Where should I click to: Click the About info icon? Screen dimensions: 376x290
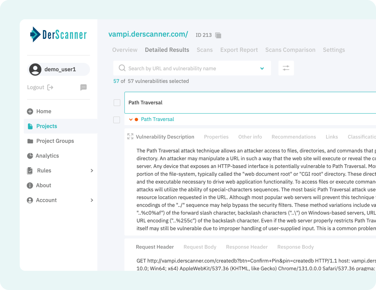point(30,185)
